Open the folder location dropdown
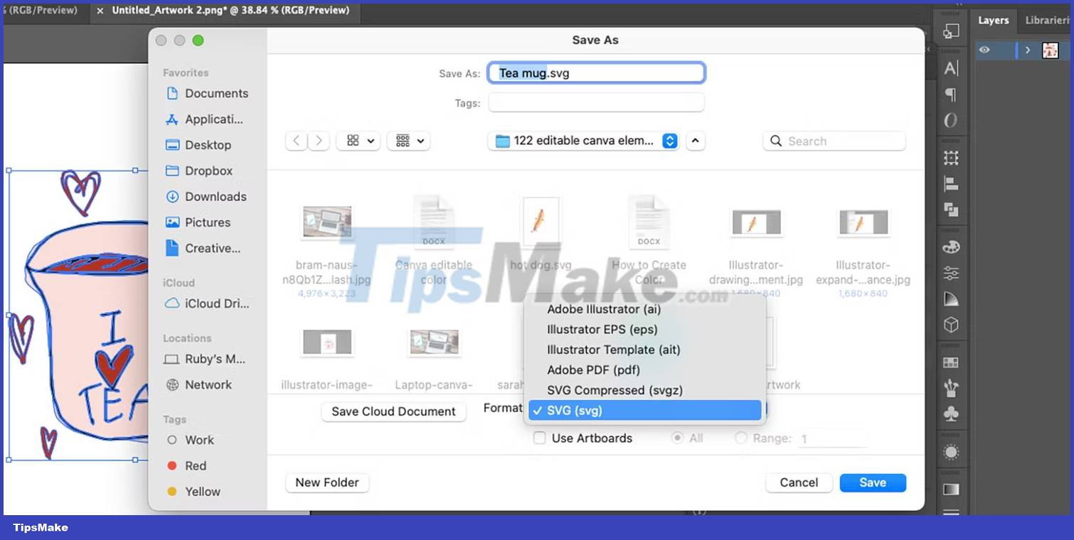The image size is (1074, 540). tap(583, 141)
